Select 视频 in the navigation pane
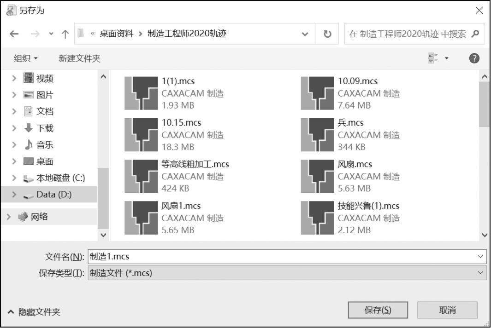This screenshot has width=491, height=328. (45, 78)
